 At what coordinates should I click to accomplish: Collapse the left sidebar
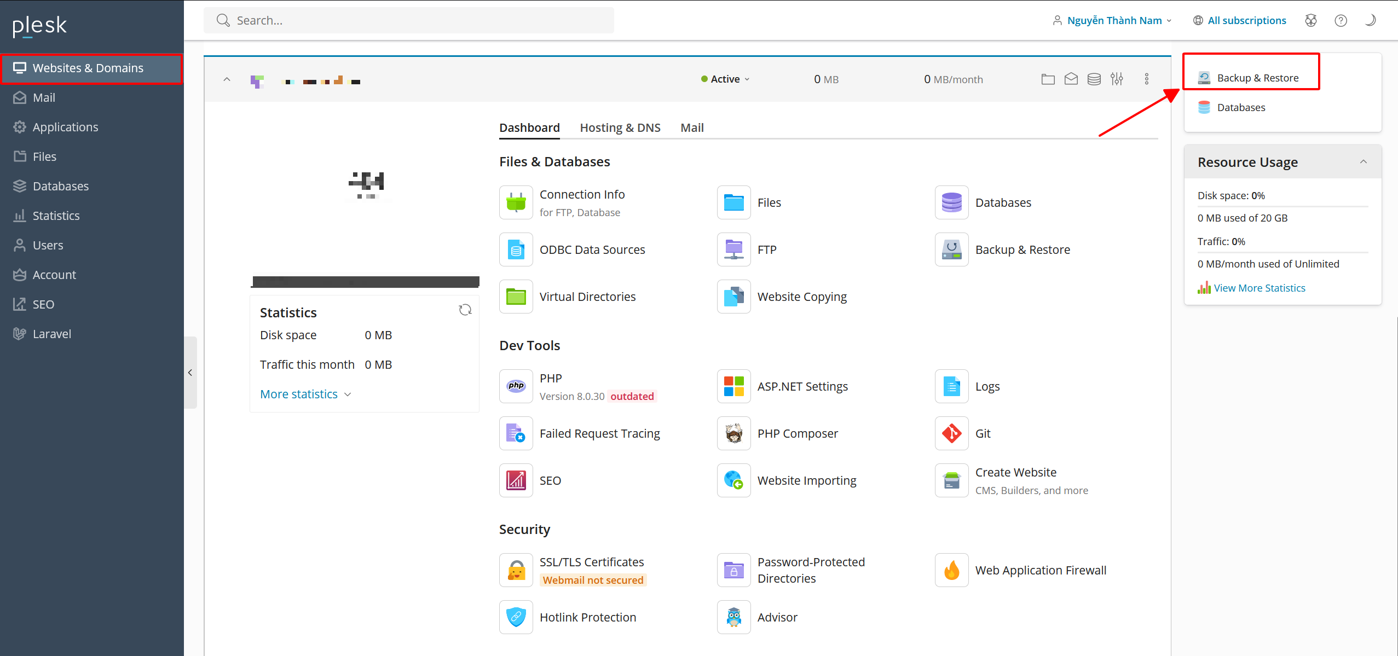(x=190, y=373)
